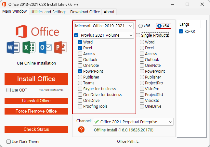The height and width of the screenshot is (147, 210).
Task: Check Publisher under Single Products
Action: tap(142, 77)
